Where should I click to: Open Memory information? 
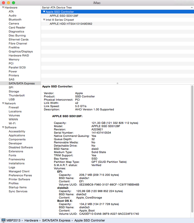coord(14,59)
